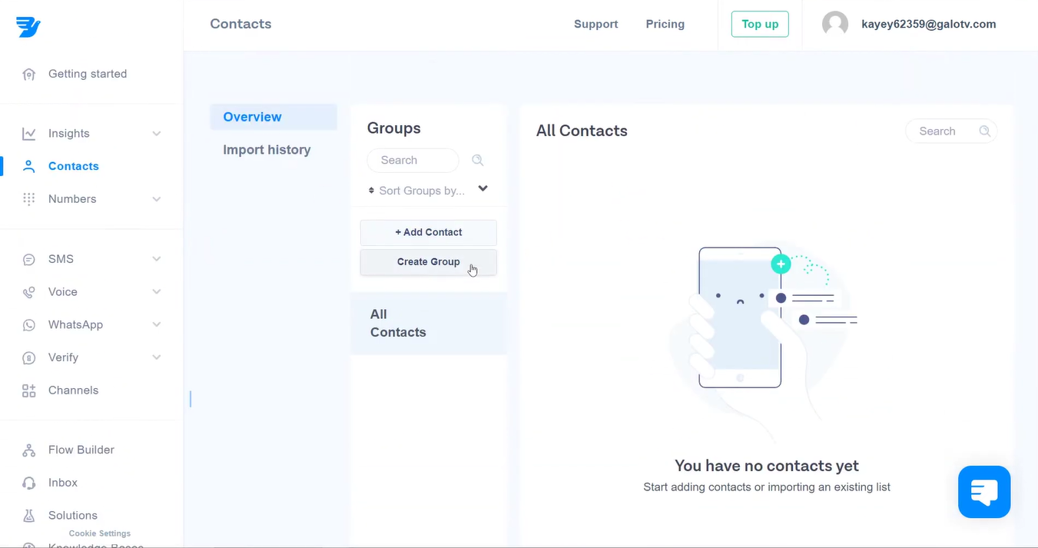The width and height of the screenshot is (1038, 548).
Task: Click the Channels grid icon
Action: 29,390
